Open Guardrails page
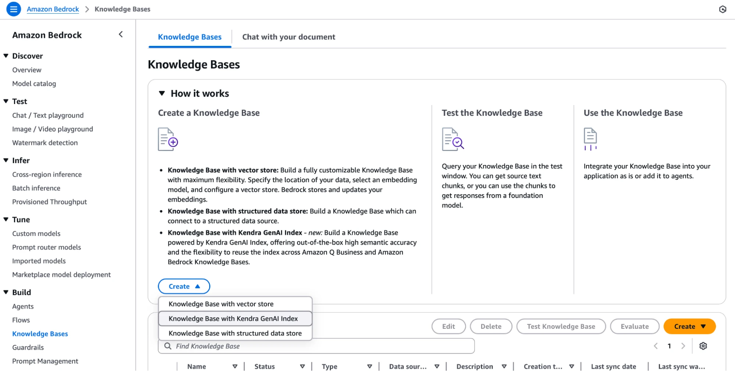Screen dimensions: 735x371 click(28, 347)
